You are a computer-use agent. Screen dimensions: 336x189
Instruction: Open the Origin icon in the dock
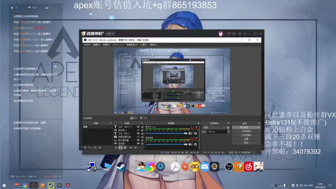[x=185, y=167]
